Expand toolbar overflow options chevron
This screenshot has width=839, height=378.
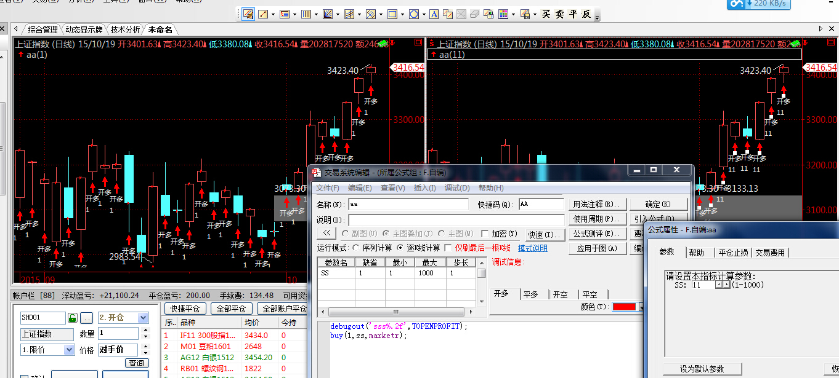tap(598, 17)
